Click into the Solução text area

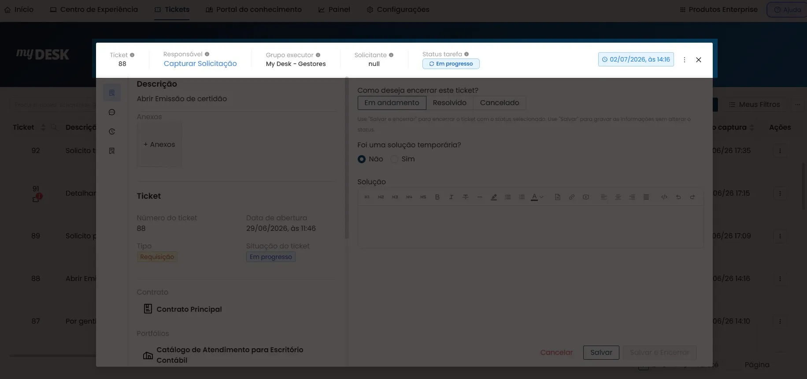(x=531, y=226)
